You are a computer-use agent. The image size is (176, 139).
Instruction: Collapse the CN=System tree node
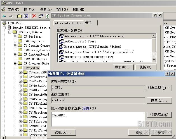(15, 68)
